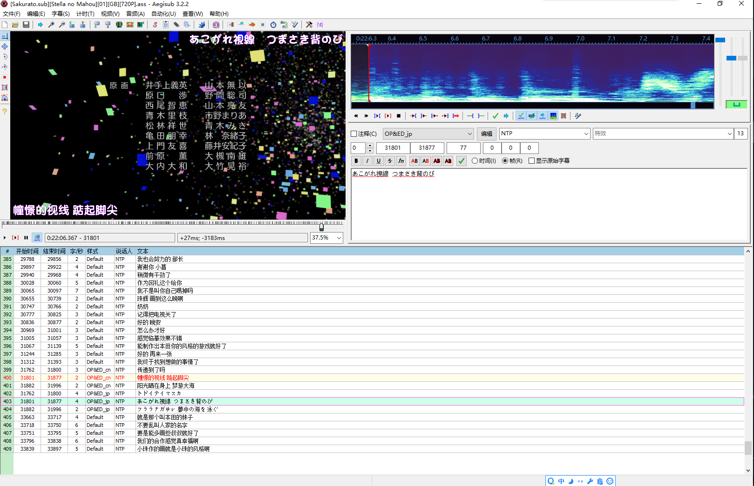
Task: Select the 帧(R) radio button
Action: (x=512, y=161)
